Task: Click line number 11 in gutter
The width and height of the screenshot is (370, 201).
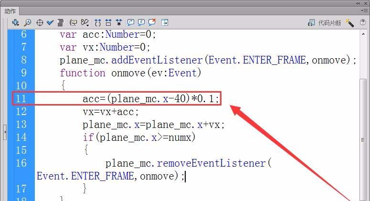Action: 21,99
